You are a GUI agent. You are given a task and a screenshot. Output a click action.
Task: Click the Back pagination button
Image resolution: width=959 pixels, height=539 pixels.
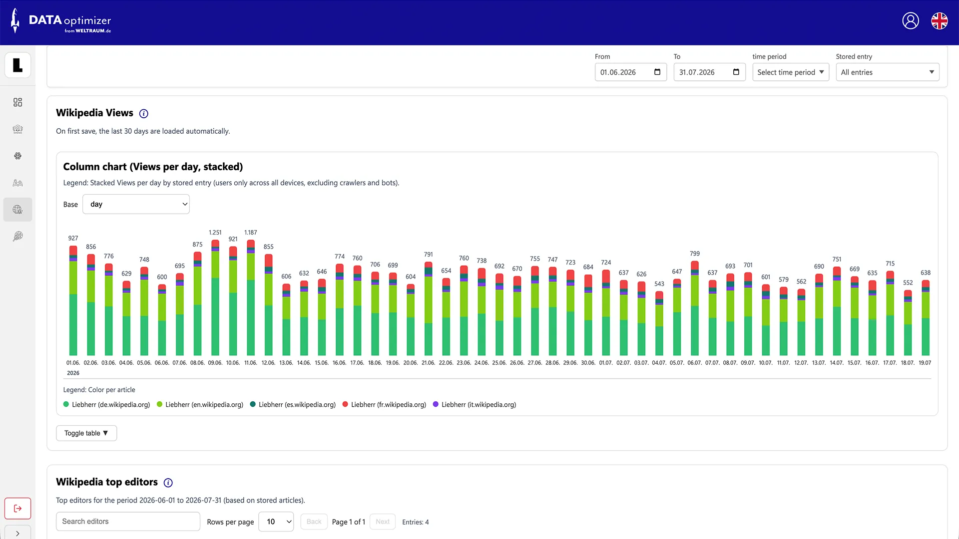(x=314, y=522)
